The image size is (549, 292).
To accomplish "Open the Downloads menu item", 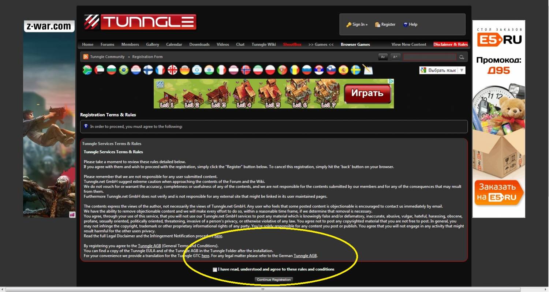I will [x=199, y=45].
